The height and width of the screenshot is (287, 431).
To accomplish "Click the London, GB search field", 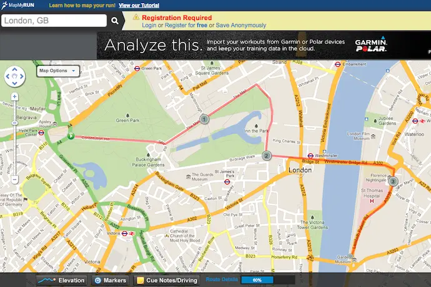I will tap(54, 21).
